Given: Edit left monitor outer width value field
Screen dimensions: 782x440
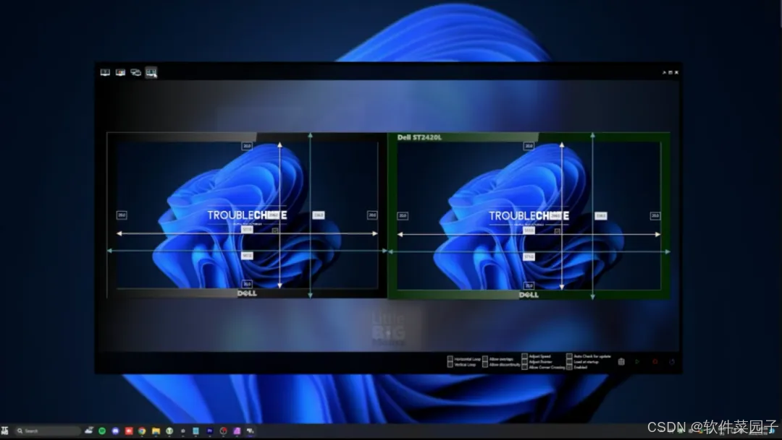Looking at the screenshot, I should pos(247,255).
